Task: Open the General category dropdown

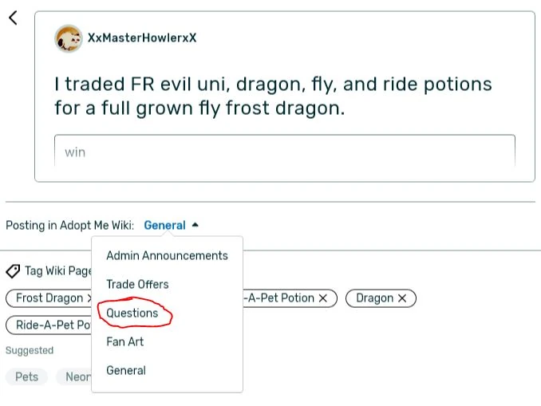Action: (x=164, y=226)
